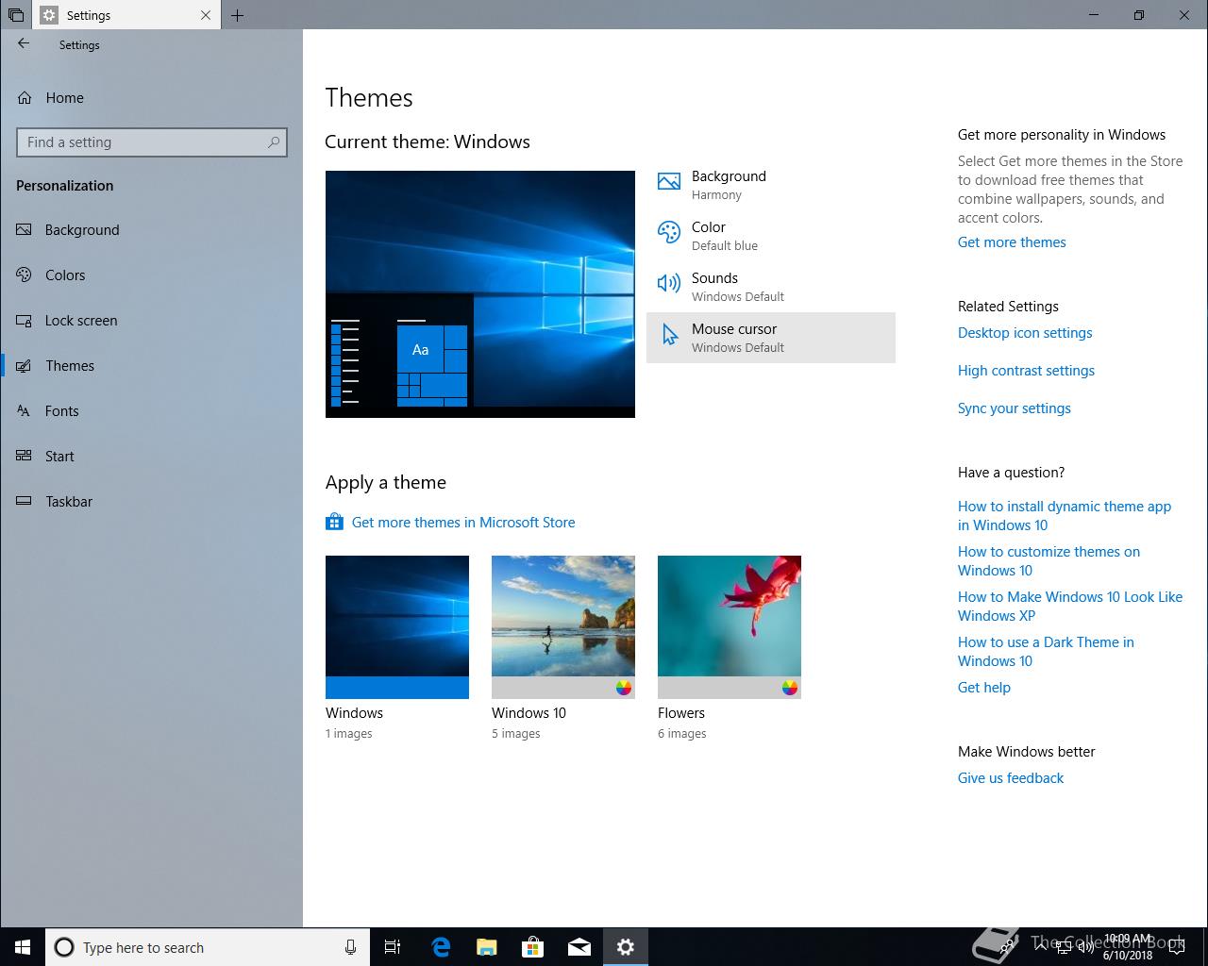Click Get help link
Screen dimensions: 1208x966
click(x=984, y=688)
